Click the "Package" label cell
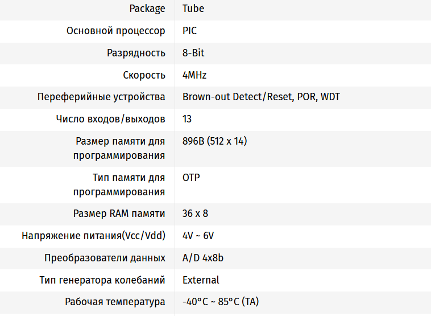 [x=147, y=9]
